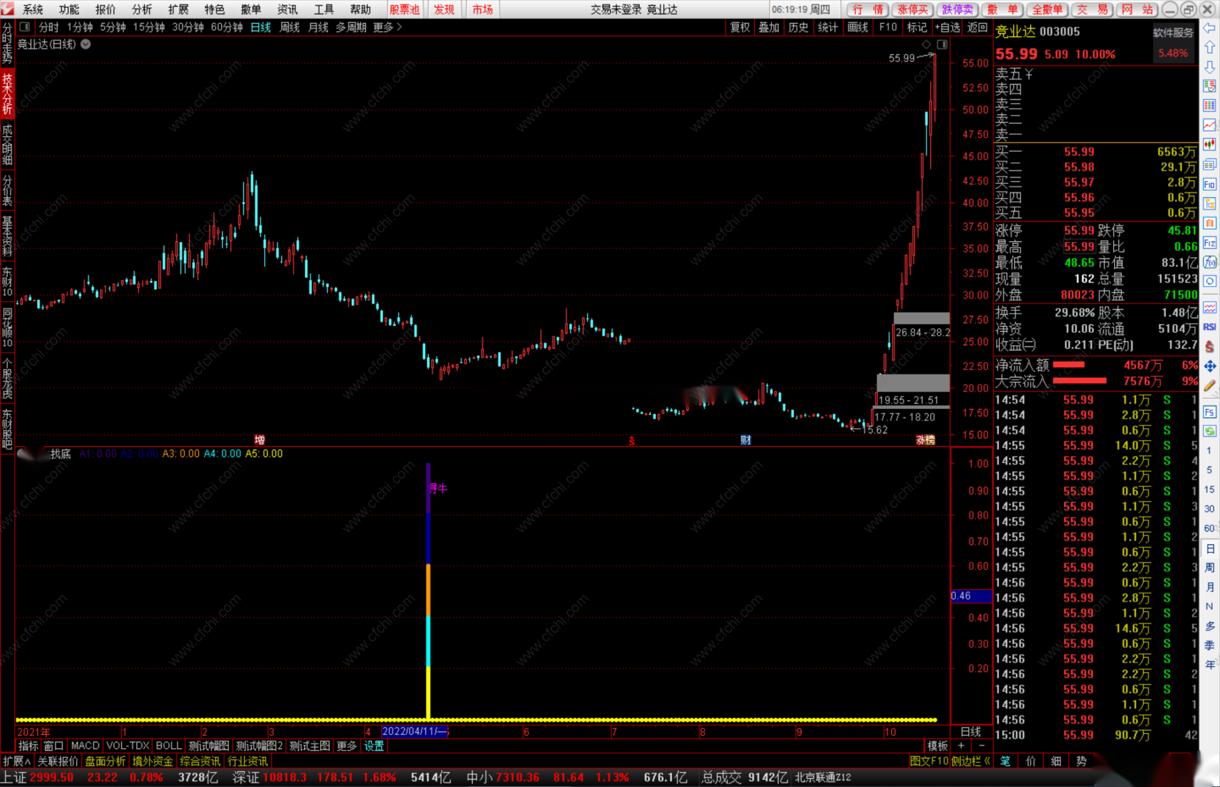Click the pencil drawing tool icon
The width and height of the screenshot is (1220, 787).
[1210, 385]
